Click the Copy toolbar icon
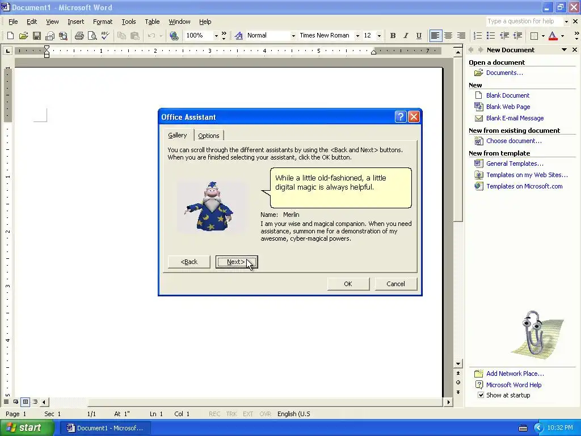The image size is (581, 436). click(121, 36)
